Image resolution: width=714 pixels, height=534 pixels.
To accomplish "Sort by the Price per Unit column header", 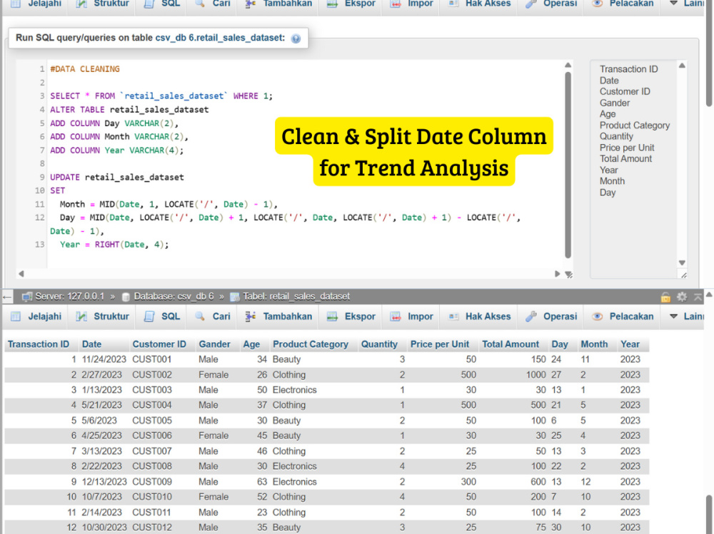I will (439, 344).
